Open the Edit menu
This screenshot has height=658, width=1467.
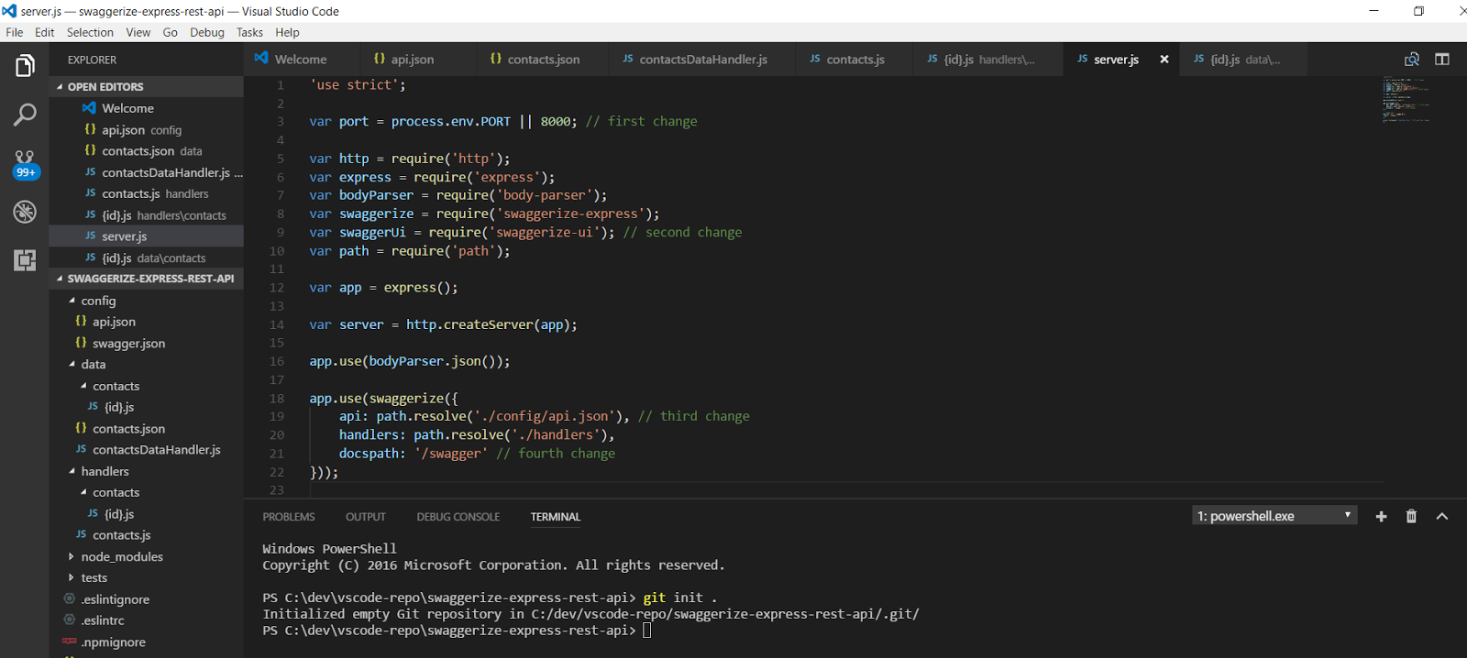[45, 32]
